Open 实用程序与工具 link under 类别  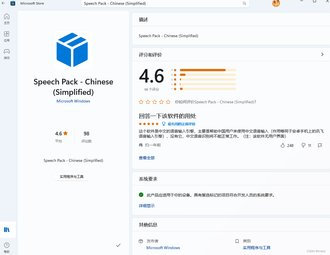(257, 248)
